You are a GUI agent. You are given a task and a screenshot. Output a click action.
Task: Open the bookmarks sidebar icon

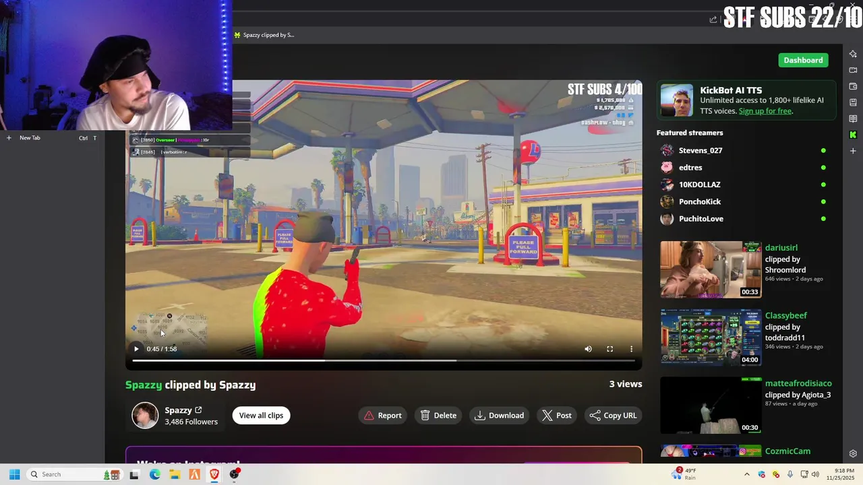coord(853,102)
